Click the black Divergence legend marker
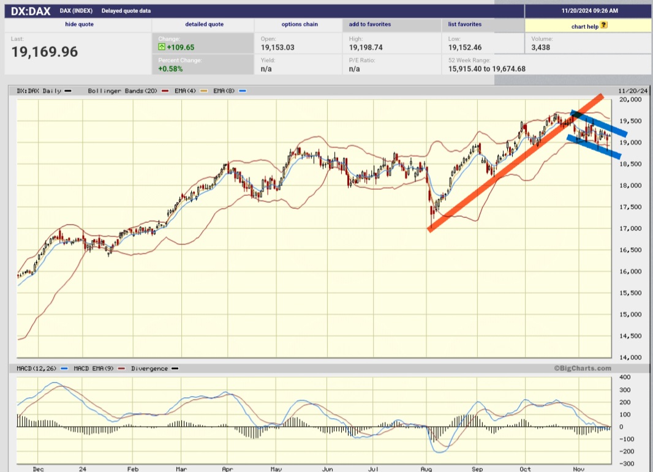Screen dimensions: 653x472 click(x=175, y=369)
